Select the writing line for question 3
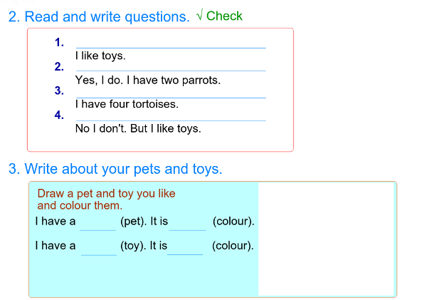This screenshot has height=300, width=427. (170, 92)
